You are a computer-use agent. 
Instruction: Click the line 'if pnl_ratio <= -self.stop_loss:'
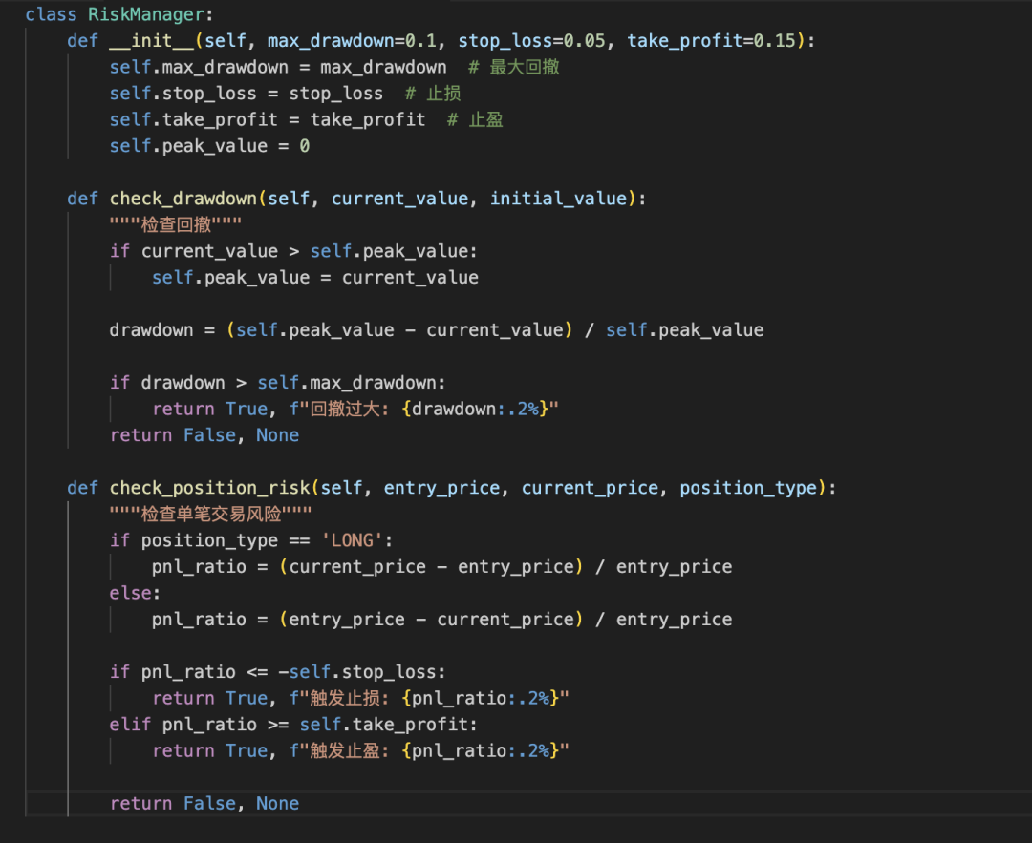tap(278, 672)
